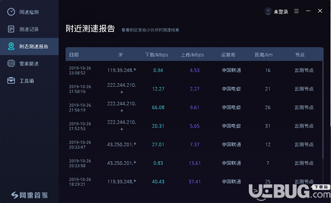The width and height of the screenshot is (331, 203).
Task: Click the 日期 column header
Action: click(x=74, y=55)
